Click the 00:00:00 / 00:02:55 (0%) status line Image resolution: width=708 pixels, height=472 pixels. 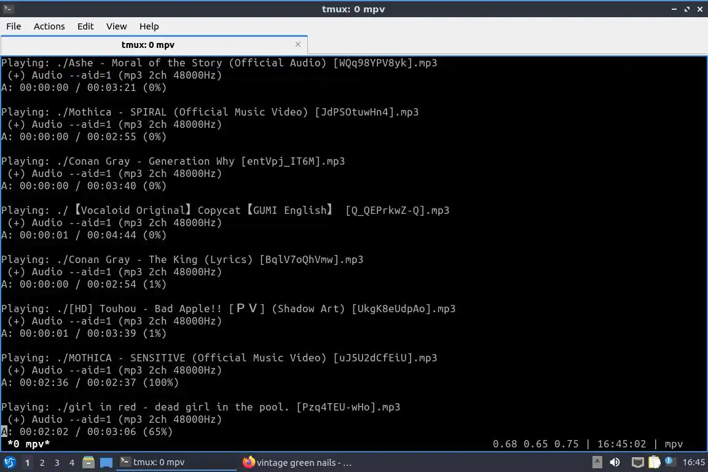pyautogui.click(x=84, y=137)
